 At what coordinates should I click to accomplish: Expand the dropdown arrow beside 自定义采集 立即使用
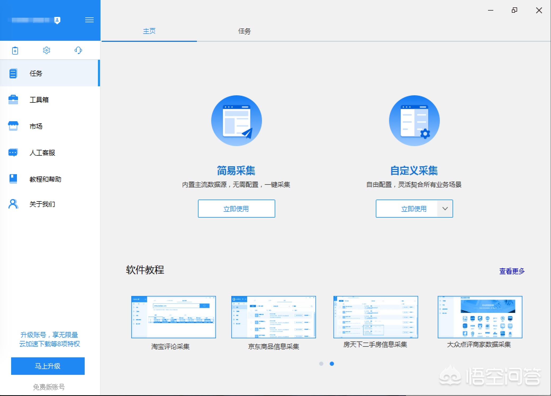coord(445,209)
